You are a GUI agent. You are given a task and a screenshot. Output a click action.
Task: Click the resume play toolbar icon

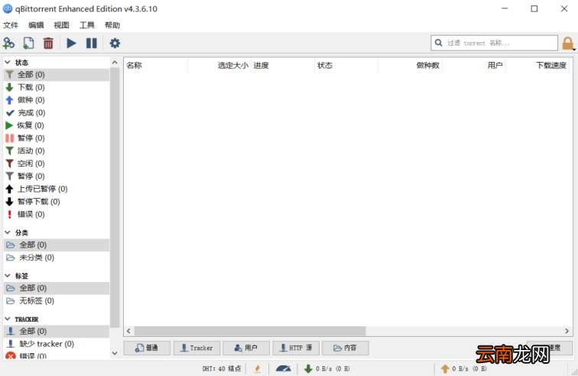tap(72, 43)
